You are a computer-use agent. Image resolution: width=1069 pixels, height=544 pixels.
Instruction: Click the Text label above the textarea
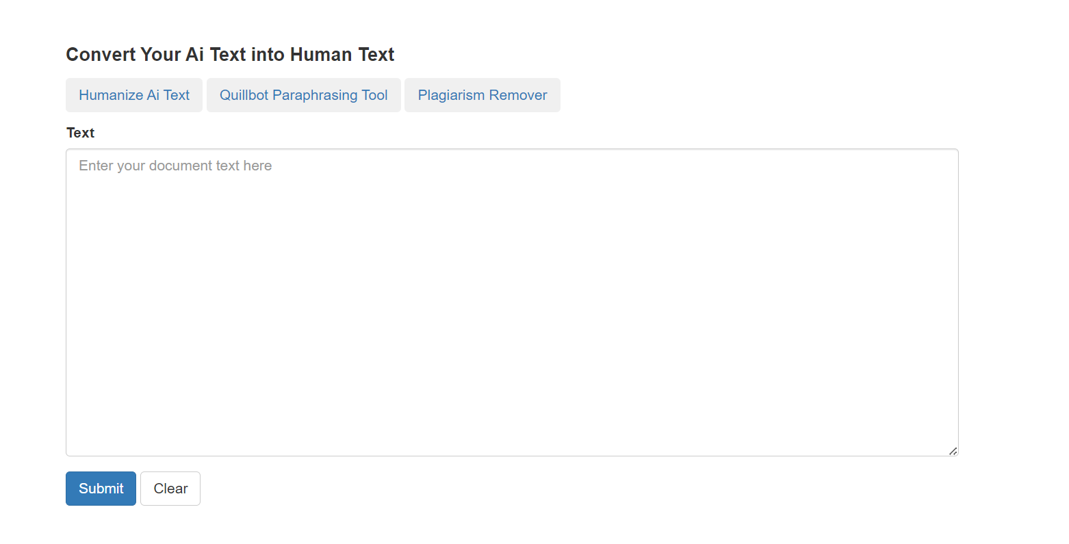click(x=80, y=132)
